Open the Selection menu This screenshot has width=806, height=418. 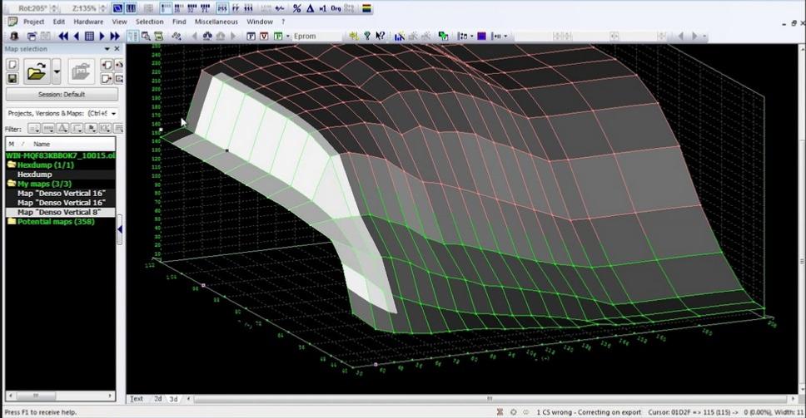click(x=150, y=22)
